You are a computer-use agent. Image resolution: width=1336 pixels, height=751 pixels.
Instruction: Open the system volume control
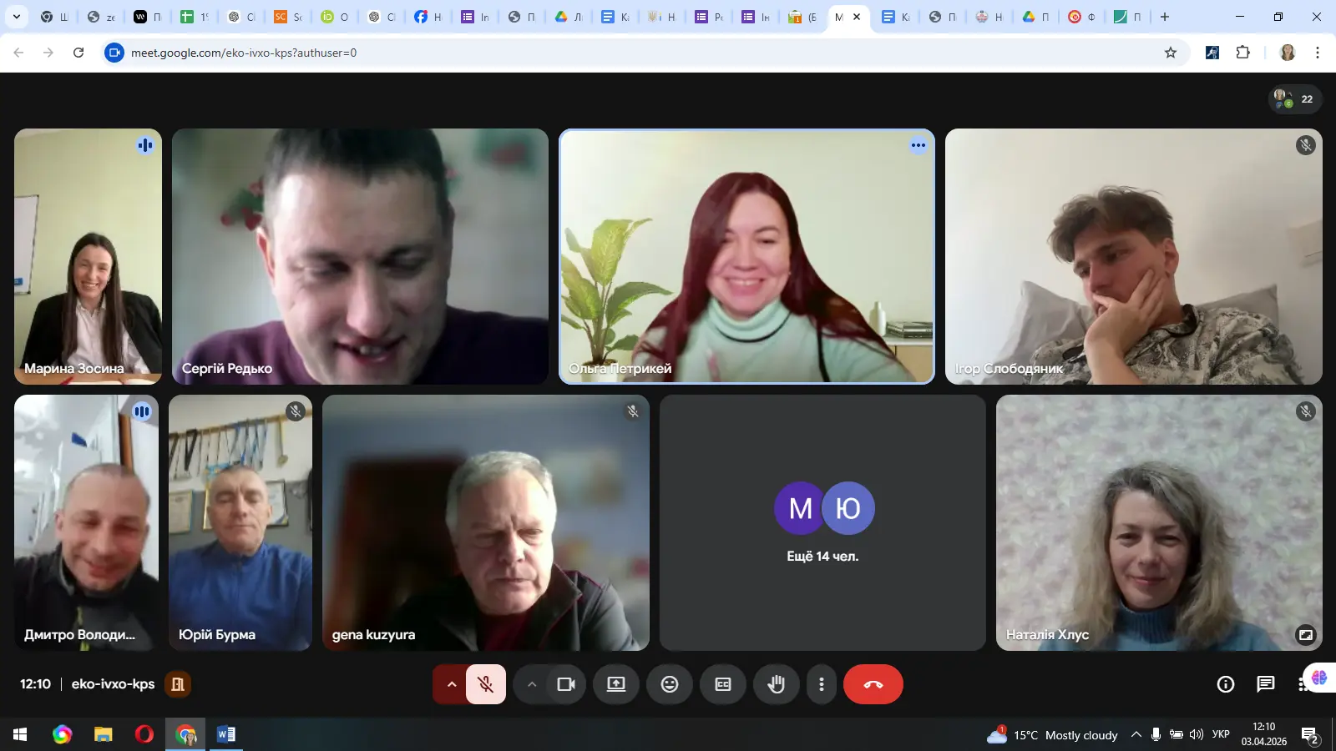click(x=1197, y=734)
